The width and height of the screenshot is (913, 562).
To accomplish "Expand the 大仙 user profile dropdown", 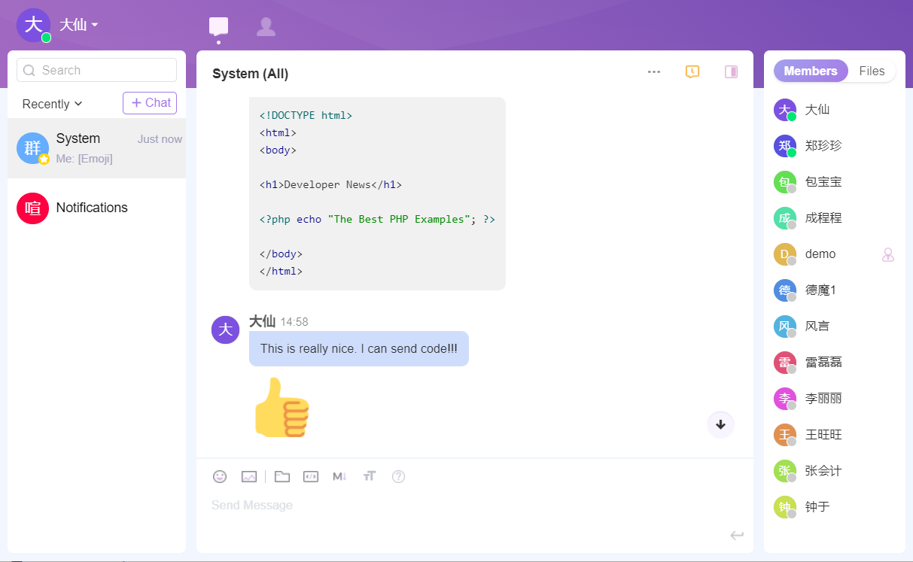I will click(x=79, y=25).
